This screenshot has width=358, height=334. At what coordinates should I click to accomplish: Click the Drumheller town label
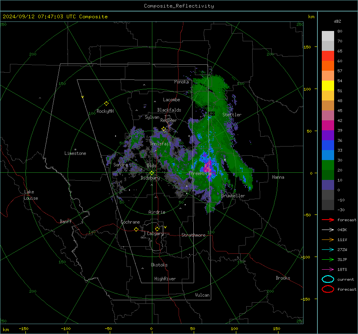click(233, 196)
